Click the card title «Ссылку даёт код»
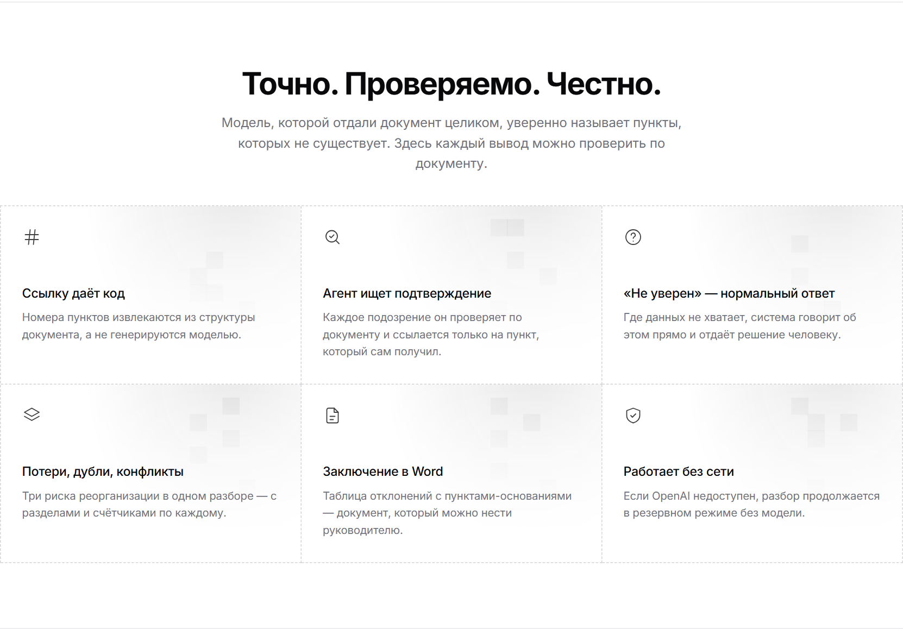Image resolution: width=903 pixels, height=629 pixels. click(73, 293)
